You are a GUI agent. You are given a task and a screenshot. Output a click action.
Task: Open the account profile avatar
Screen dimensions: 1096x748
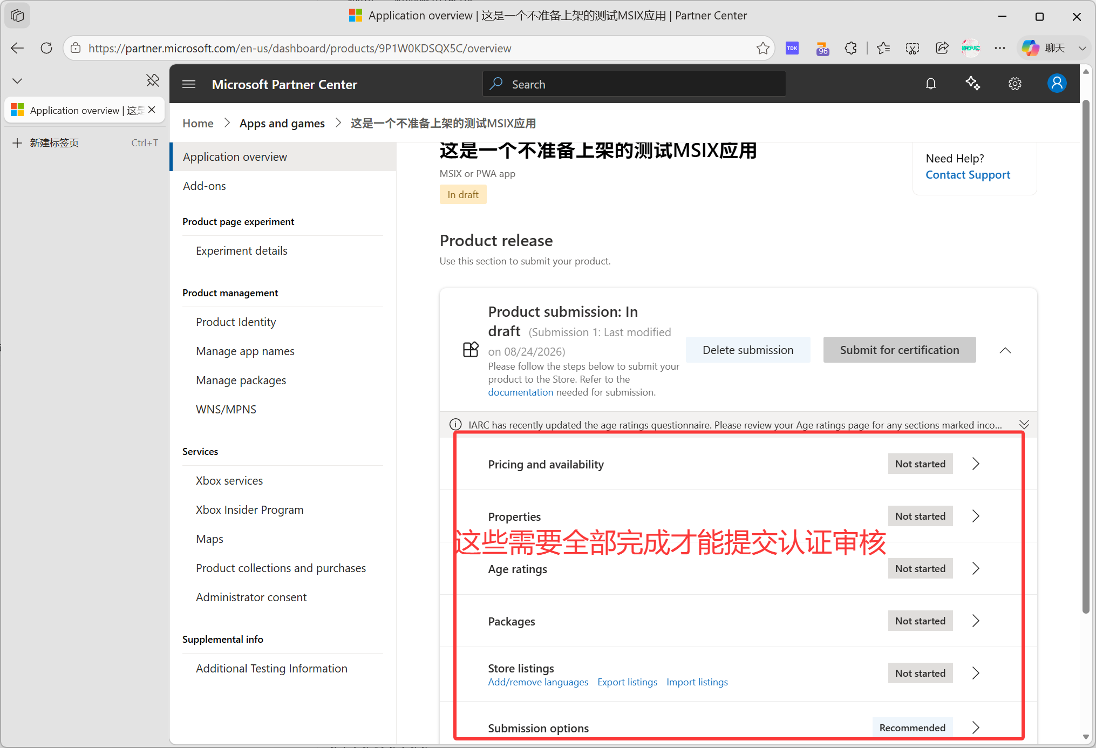click(1057, 84)
